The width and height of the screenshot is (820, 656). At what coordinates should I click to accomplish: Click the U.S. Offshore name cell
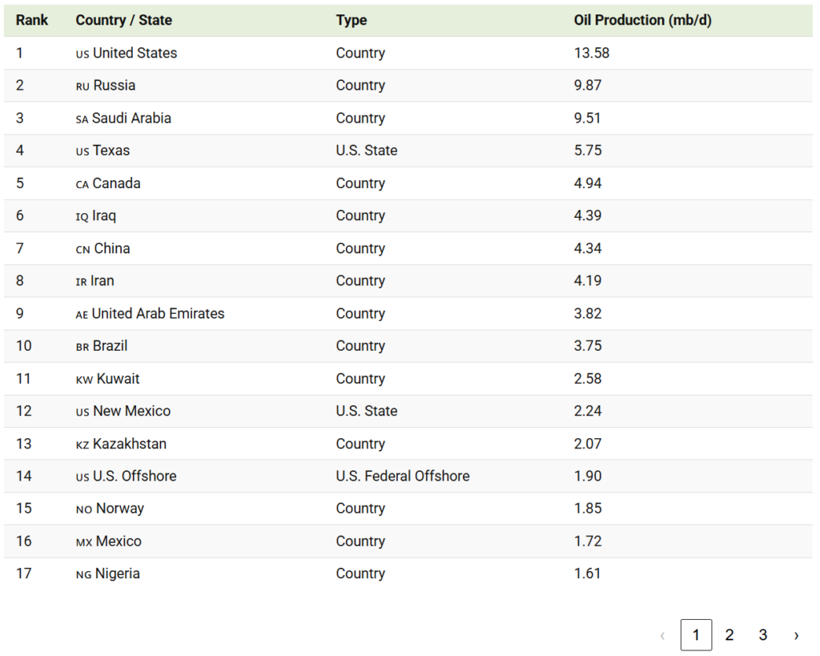(x=127, y=476)
